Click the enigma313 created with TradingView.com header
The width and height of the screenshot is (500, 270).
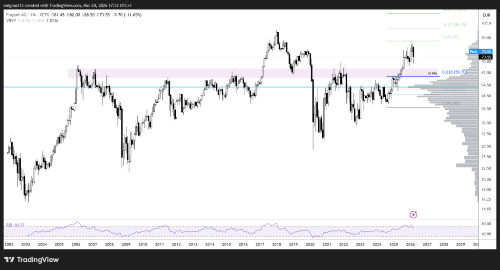(x=67, y=5)
